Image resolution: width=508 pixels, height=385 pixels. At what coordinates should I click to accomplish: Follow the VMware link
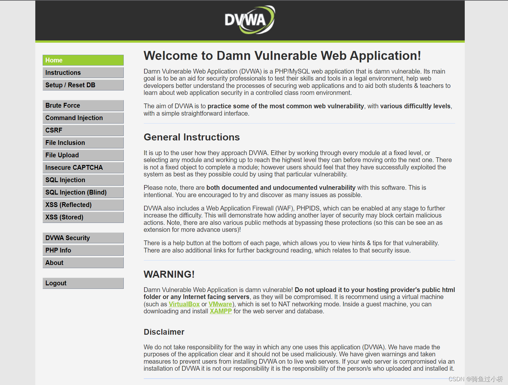(220, 304)
